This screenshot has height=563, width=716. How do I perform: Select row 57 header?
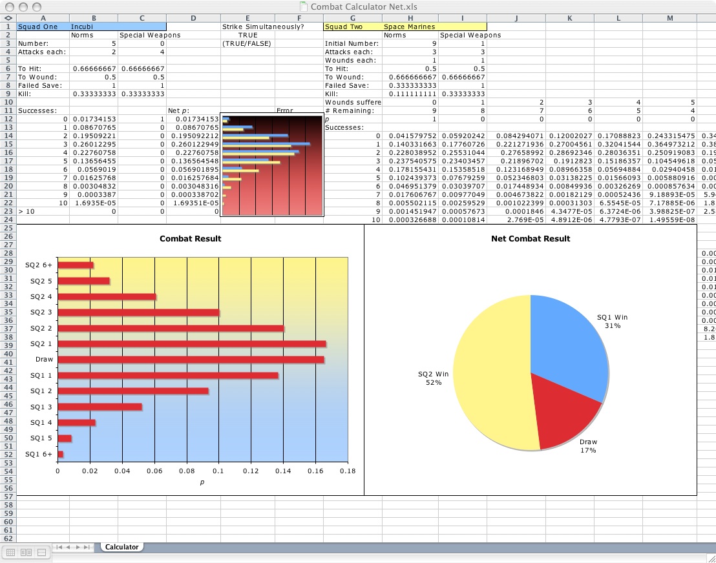coord(8,496)
